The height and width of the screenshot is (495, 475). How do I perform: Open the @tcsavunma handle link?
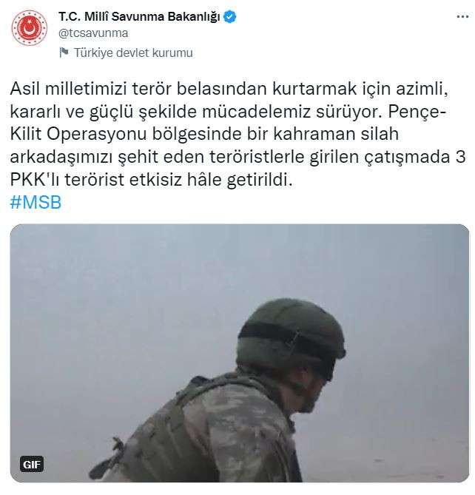coord(93,33)
